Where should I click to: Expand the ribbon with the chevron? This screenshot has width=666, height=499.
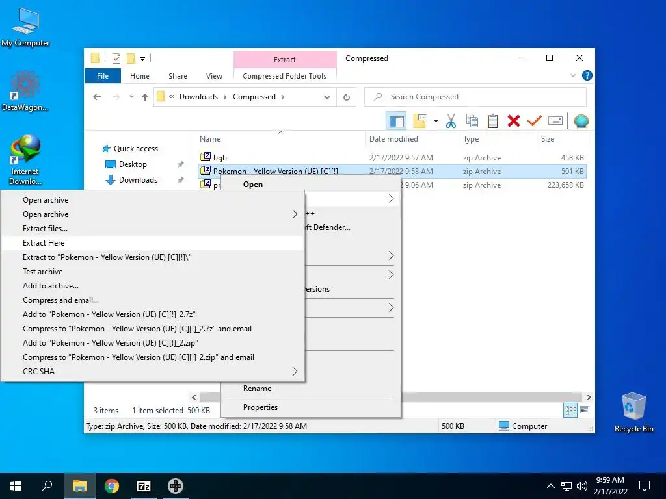(572, 75)
